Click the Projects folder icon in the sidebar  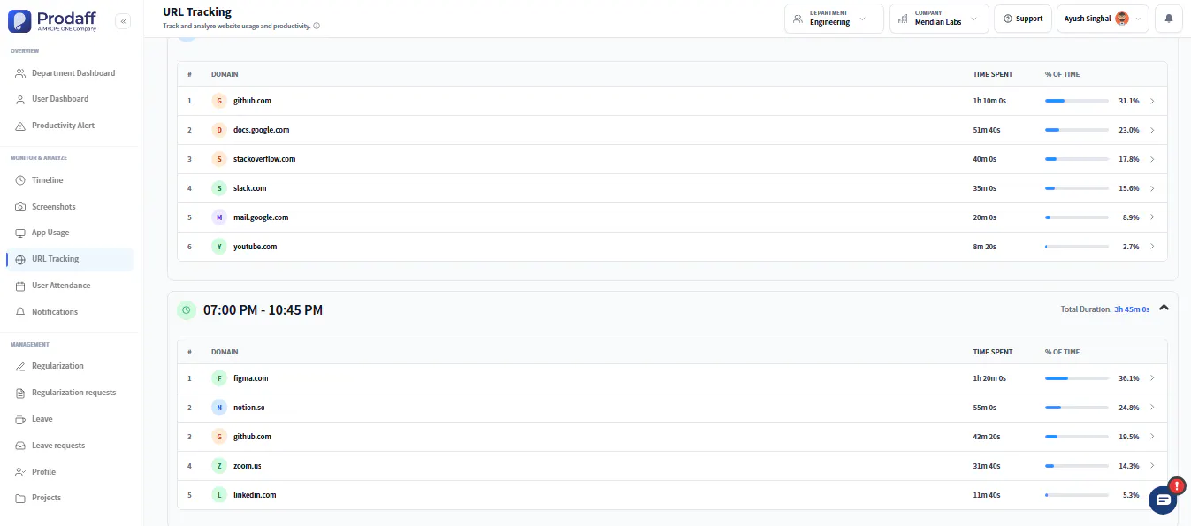20,498
